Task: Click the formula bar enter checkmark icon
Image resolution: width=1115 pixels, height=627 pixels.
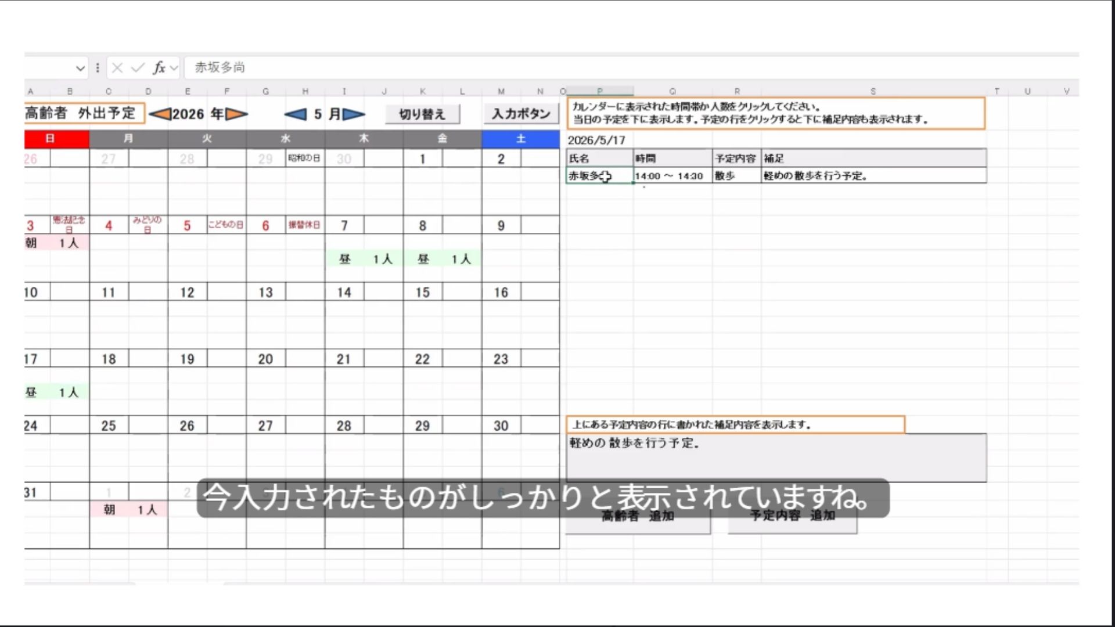Action: coord(138,68)
